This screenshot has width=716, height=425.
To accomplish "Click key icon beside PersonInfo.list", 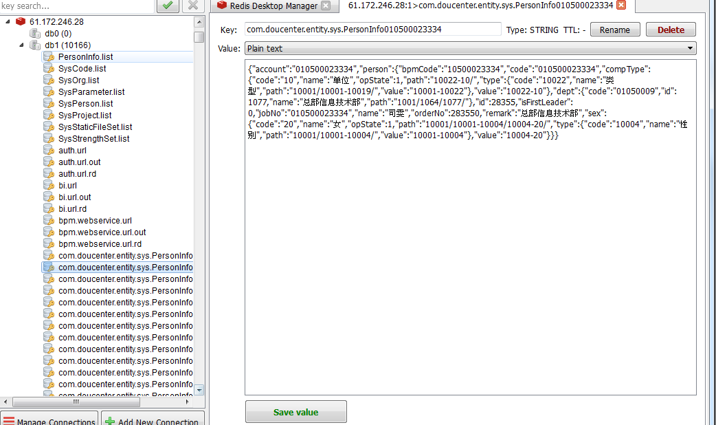I will click(49, 56).
